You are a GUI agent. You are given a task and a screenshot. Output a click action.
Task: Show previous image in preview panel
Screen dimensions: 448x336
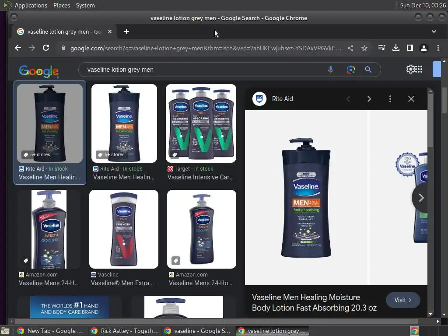[x=348, y=99]
